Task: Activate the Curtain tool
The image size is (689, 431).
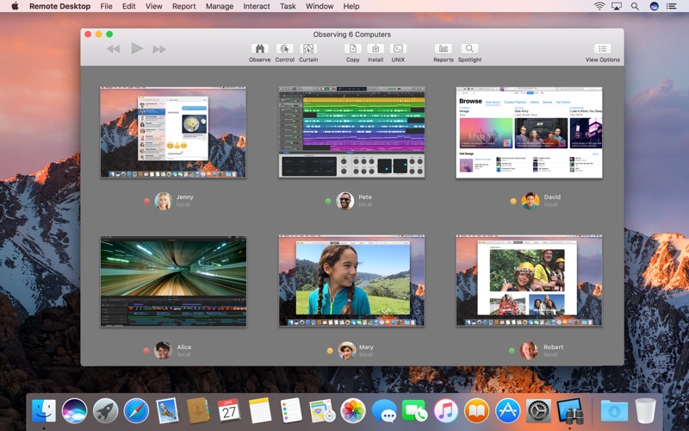Action: pyautogui.click(x=308, y=49)
